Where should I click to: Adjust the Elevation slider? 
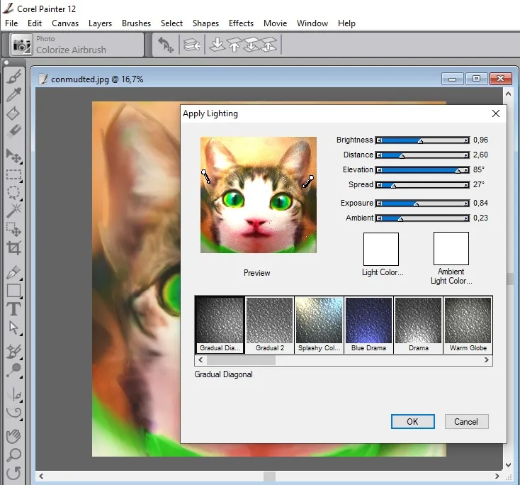click(x=422, y=170)
